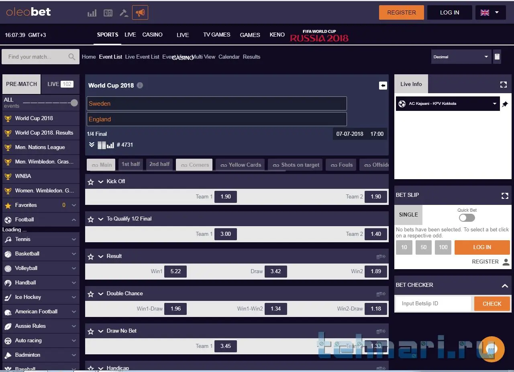Open the Result market coupon icon
This screenshot has height=372, width=514.
pos(381,256)
